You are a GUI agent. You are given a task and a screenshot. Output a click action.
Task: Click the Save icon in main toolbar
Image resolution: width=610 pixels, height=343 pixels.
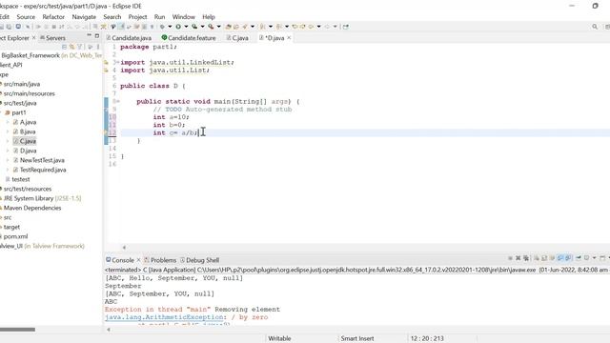pyautogui.click(x=1, y=27)
